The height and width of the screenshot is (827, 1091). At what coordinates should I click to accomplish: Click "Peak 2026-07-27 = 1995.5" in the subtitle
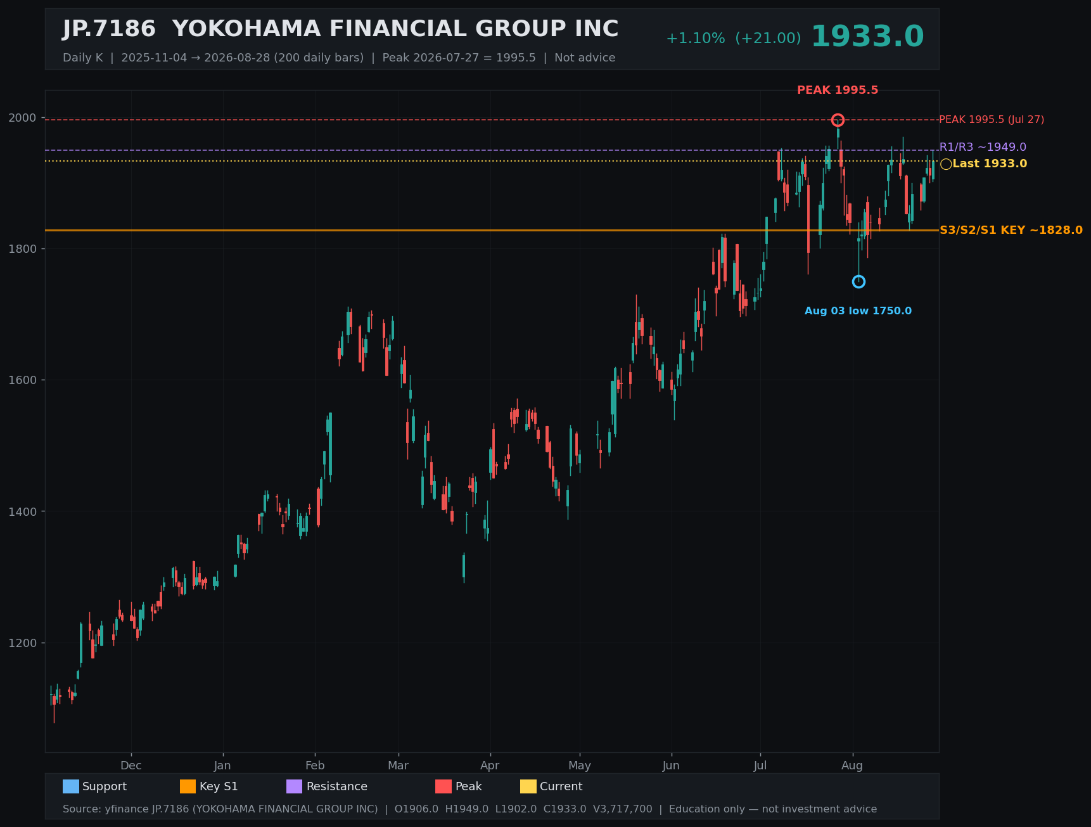459,58
